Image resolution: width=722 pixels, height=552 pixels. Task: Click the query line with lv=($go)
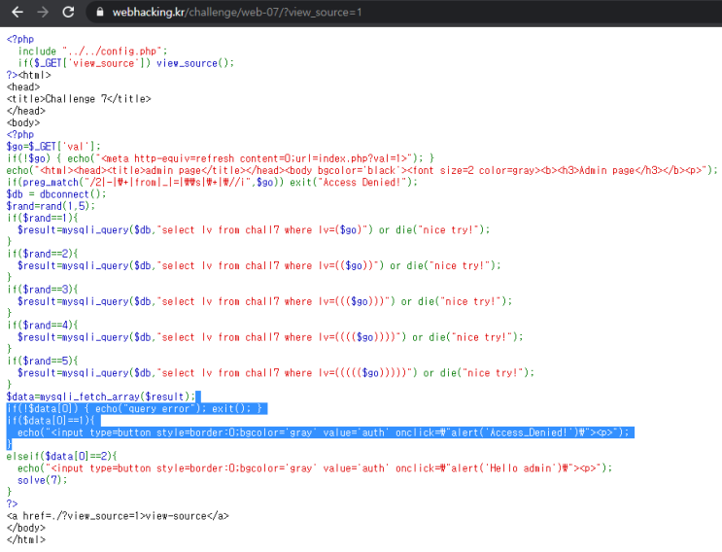254,229
